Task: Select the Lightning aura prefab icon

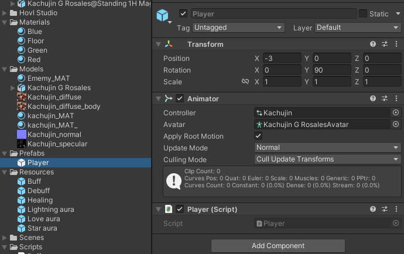Action: point(22,210)
